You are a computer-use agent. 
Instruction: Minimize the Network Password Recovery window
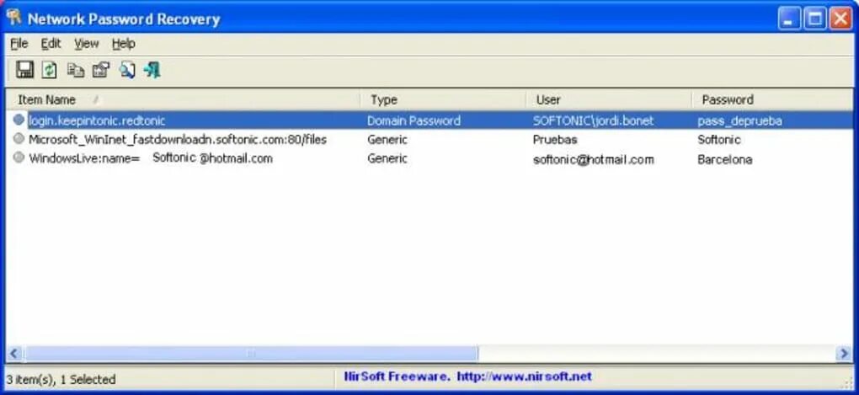click(x=789, y=19)
